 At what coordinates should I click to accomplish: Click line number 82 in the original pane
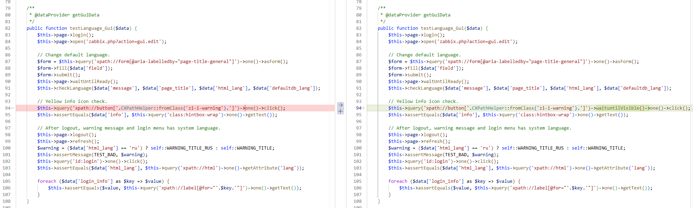point(8,28)
